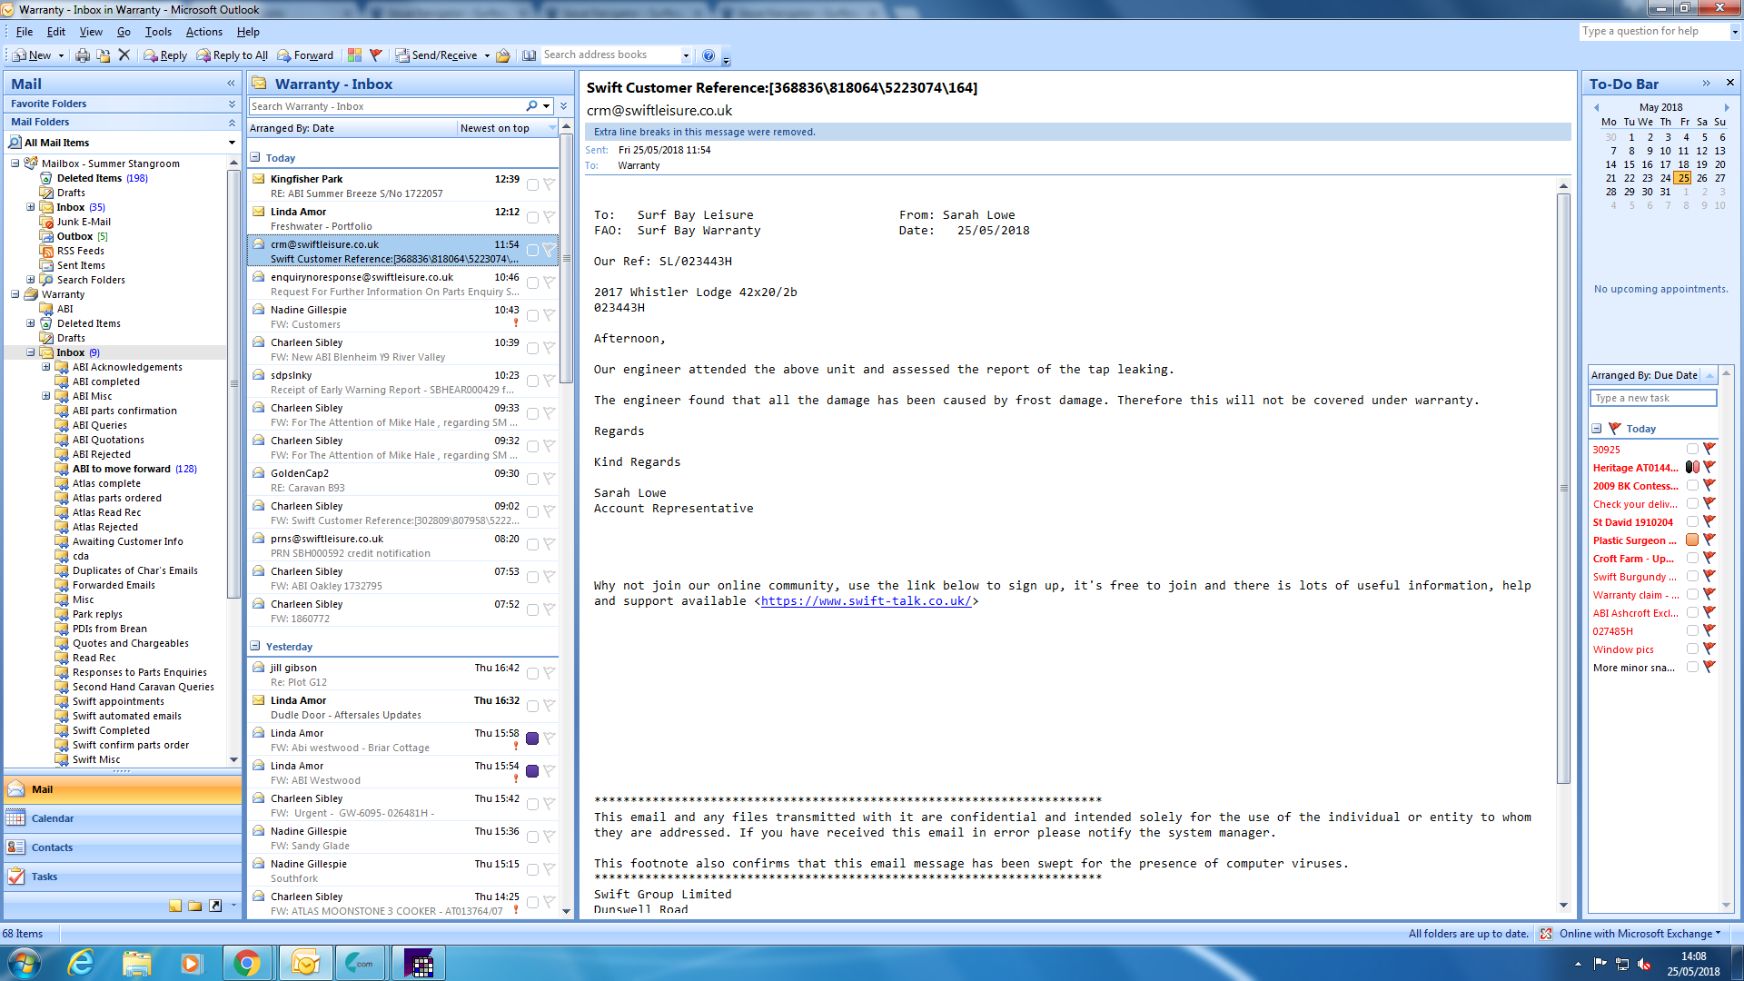
Task: Toggle flag on Nadine Gillespie Customers email
Action: (x=550, y=315)
